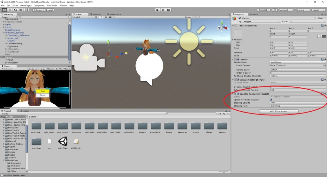Screen dimensions: 327x177
Task: Disable the Canvas Scaler script checkbox
Action: [x=238, y=80]
